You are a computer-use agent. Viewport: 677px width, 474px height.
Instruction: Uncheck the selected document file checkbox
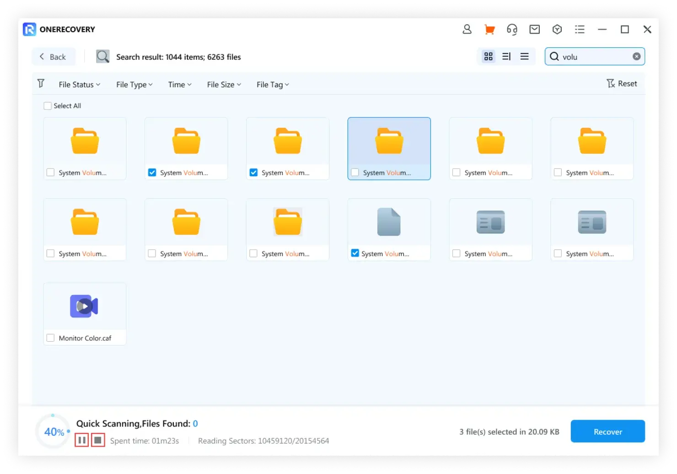click(355, 253)
